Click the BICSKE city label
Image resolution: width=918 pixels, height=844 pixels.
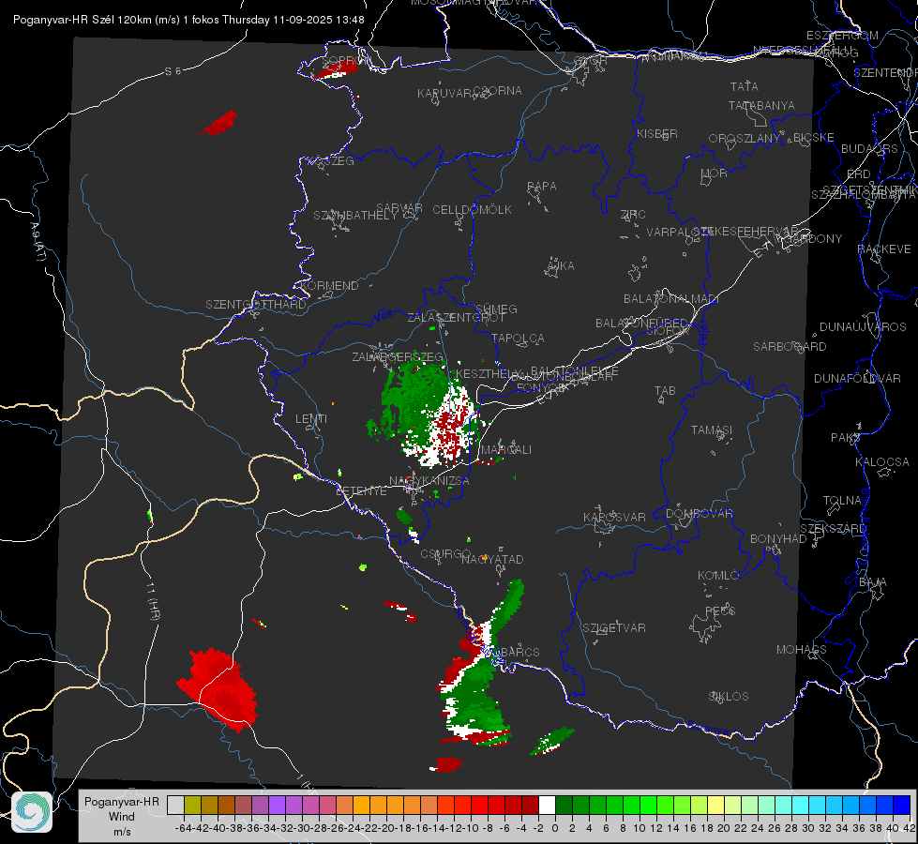click(814, 138)
